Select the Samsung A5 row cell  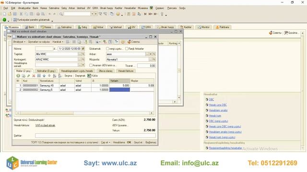(x=49, y=86)
